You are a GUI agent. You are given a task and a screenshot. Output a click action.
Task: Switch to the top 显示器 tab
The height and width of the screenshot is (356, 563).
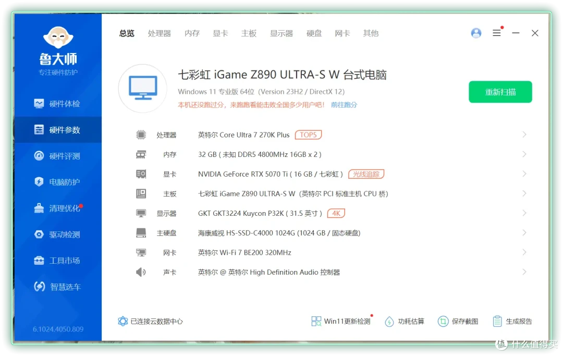click(281, 33)
